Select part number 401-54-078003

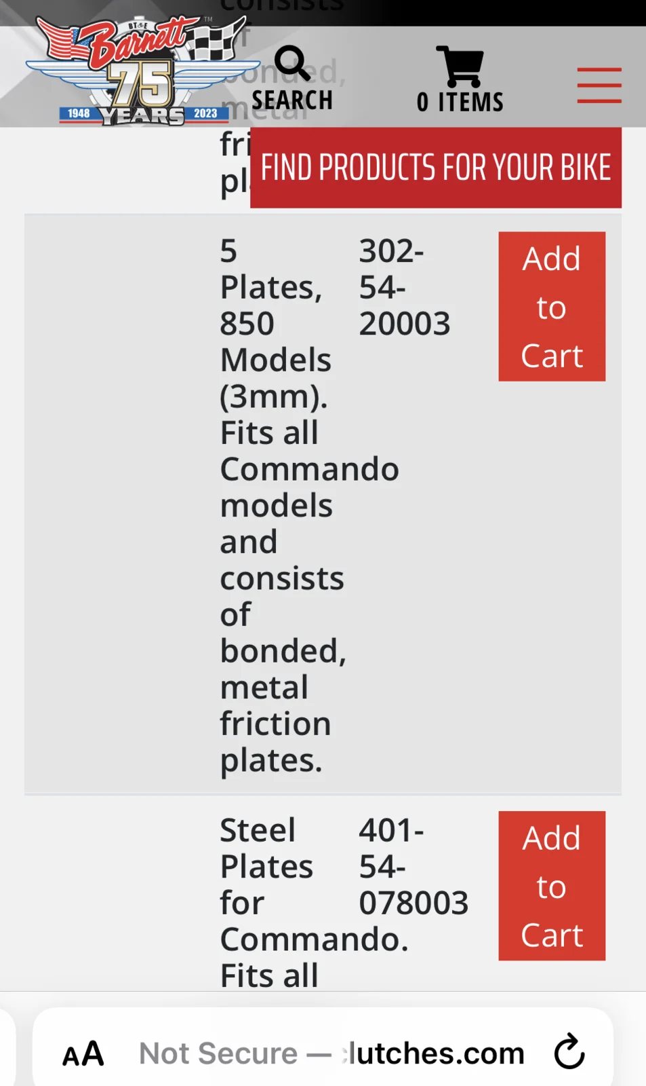pyautogui.click(x=413, y=866)
